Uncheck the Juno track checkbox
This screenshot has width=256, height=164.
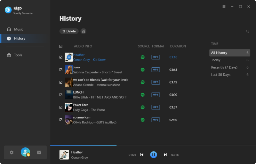click(61, 70)
